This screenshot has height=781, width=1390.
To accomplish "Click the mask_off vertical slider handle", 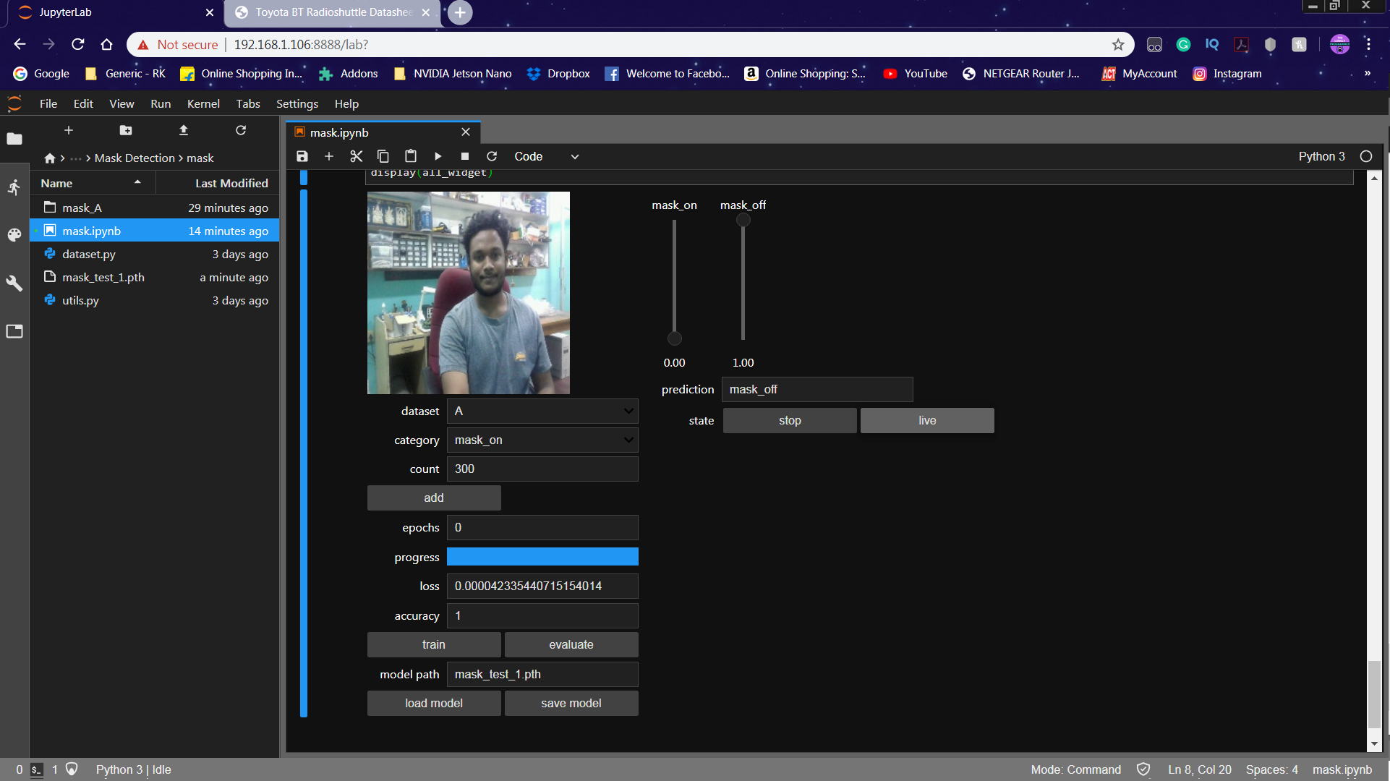I will 743,221.
